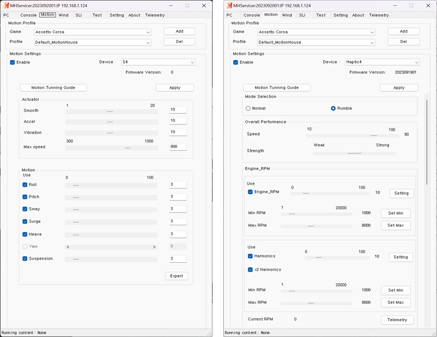The image size is (437, 337).
Task: Click the Motion Tunning Guide button on left
Action: (53, 88)
